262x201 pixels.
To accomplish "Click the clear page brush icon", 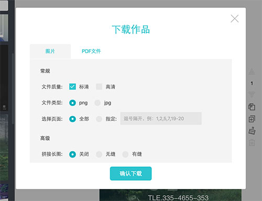I will coord(252,130).
